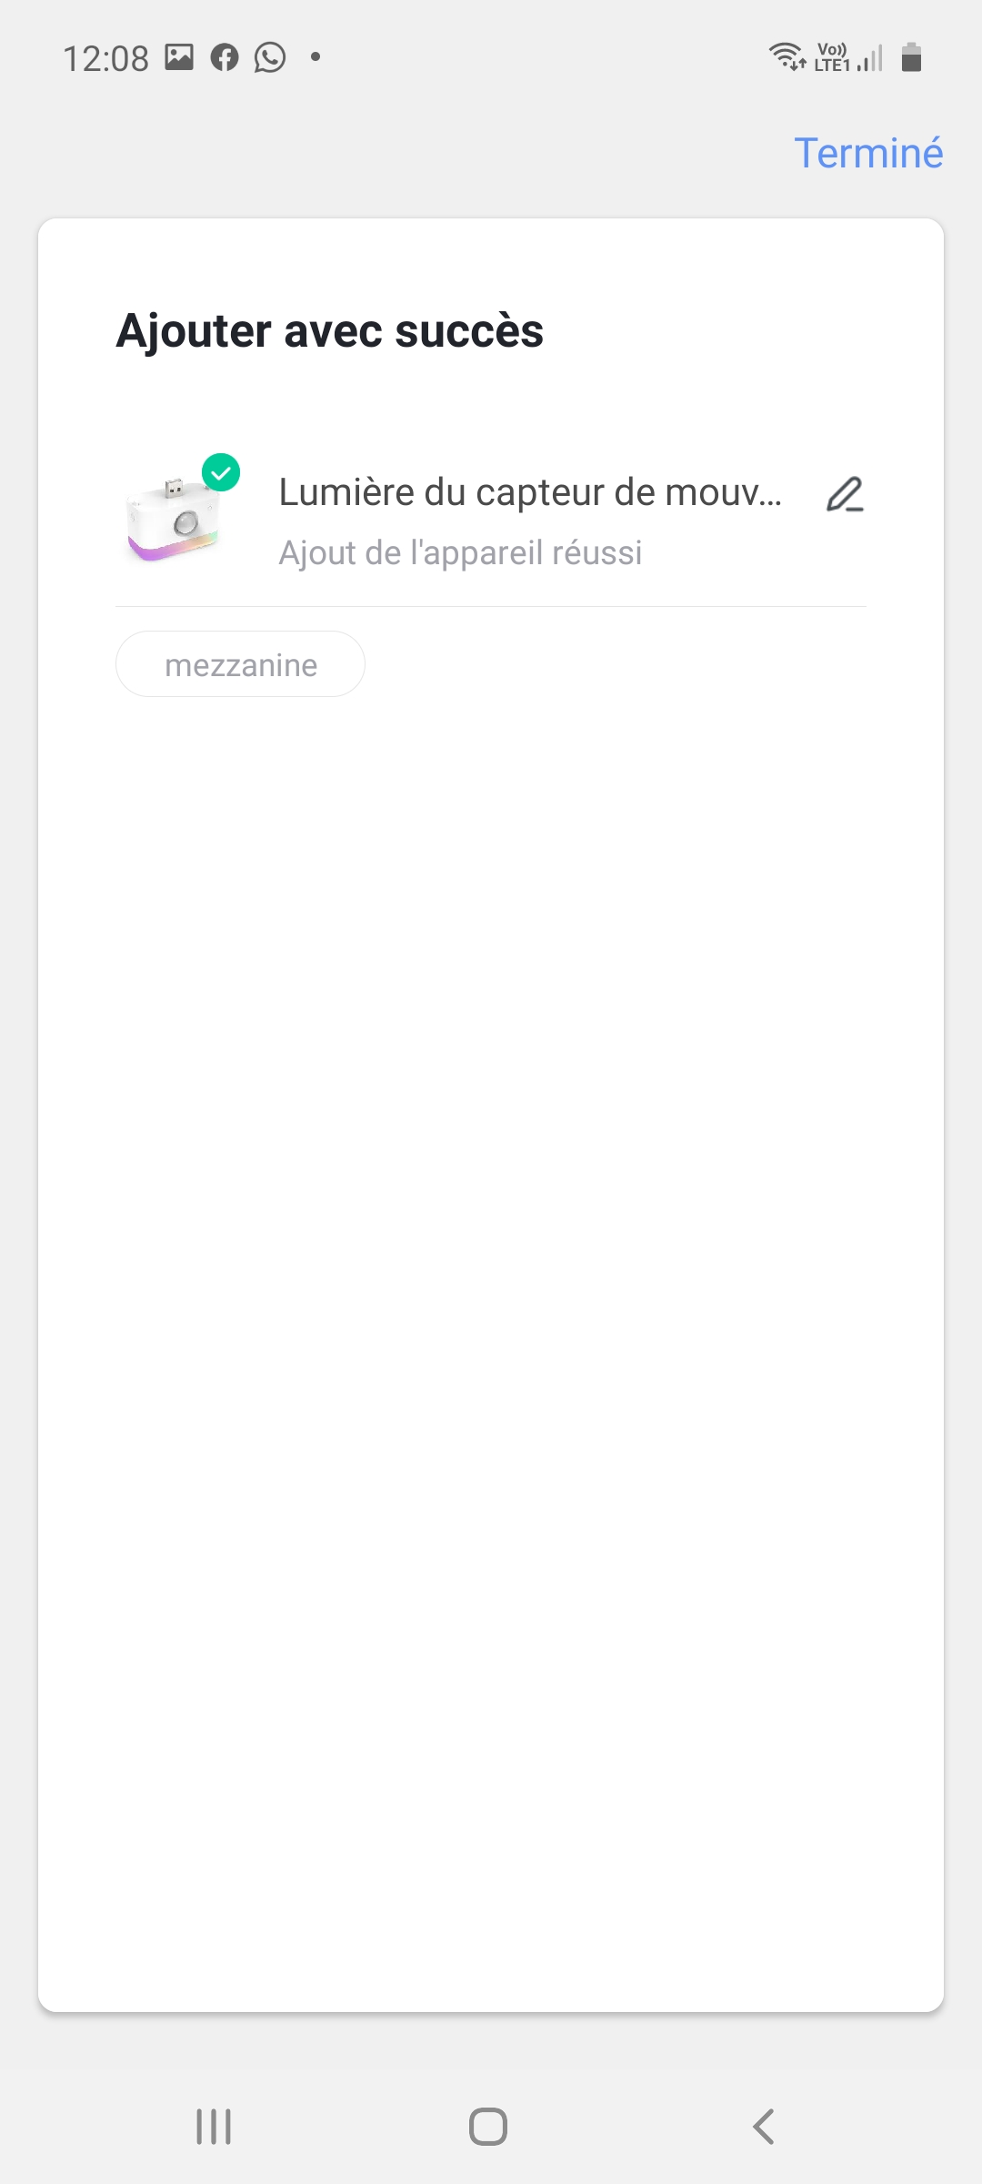The width and height of the screenshot is (982, 2184).
Task: Open the Lumière du capteur de mouv... name
Action: (530, 492)
